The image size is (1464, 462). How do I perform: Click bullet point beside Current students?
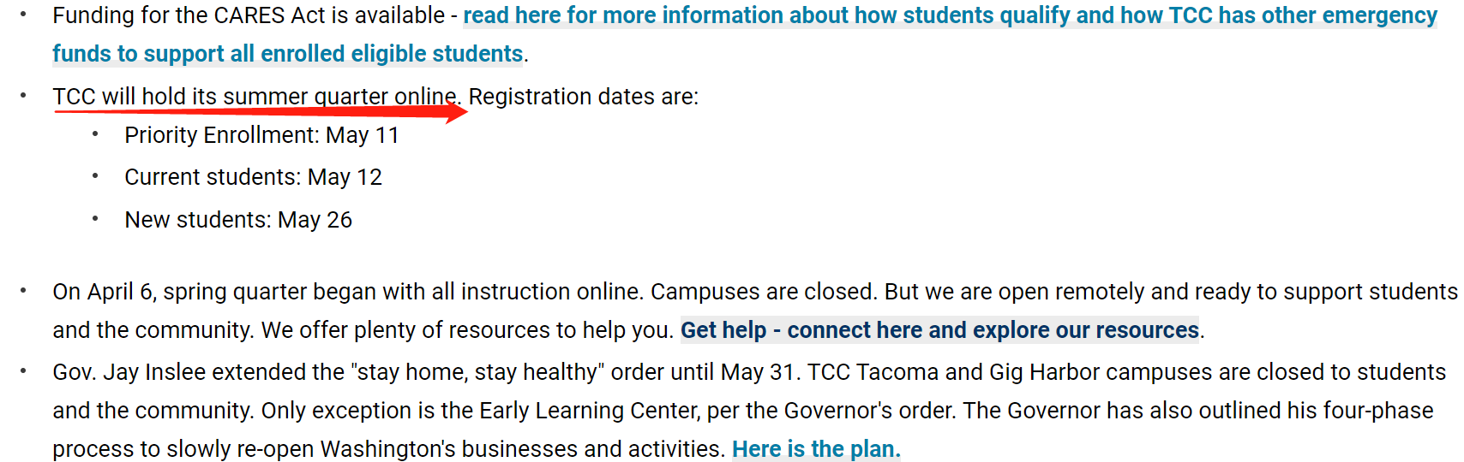point(95,176)
